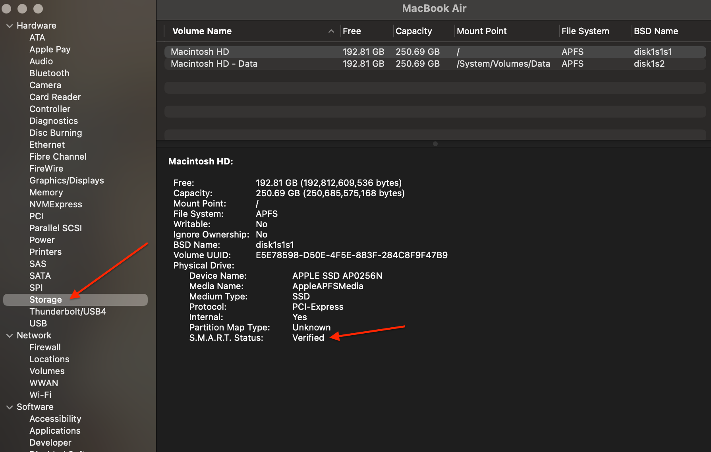Open ATA in Hardware sidebar

pos(37,37)
